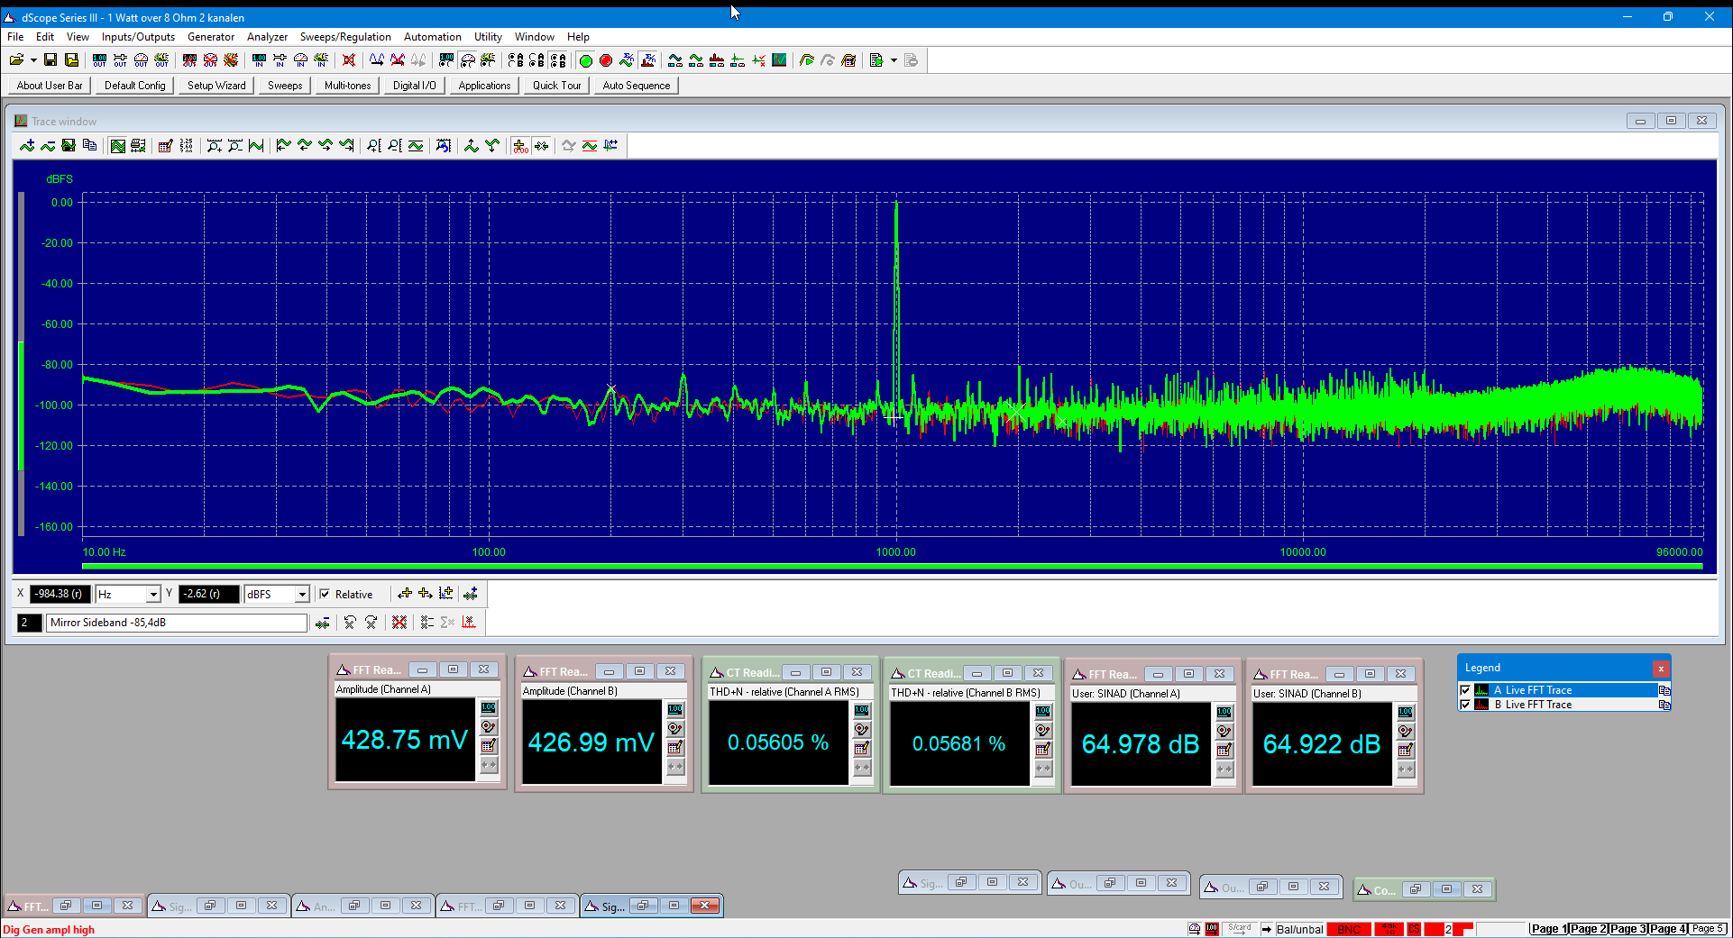Open the Generator menu
This screenshot has height=938, width=1733.
tap(211, 37)
